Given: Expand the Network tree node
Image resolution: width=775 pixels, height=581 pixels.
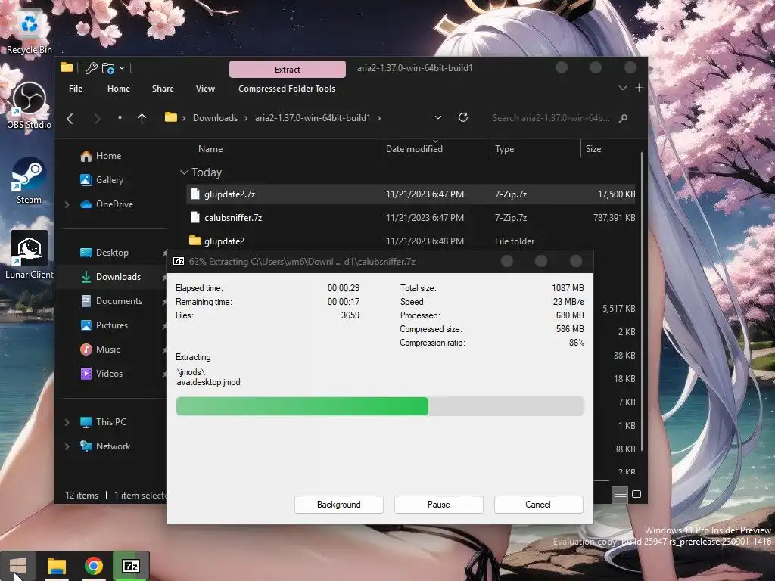Looking at the screenshot, I should 67,446.
